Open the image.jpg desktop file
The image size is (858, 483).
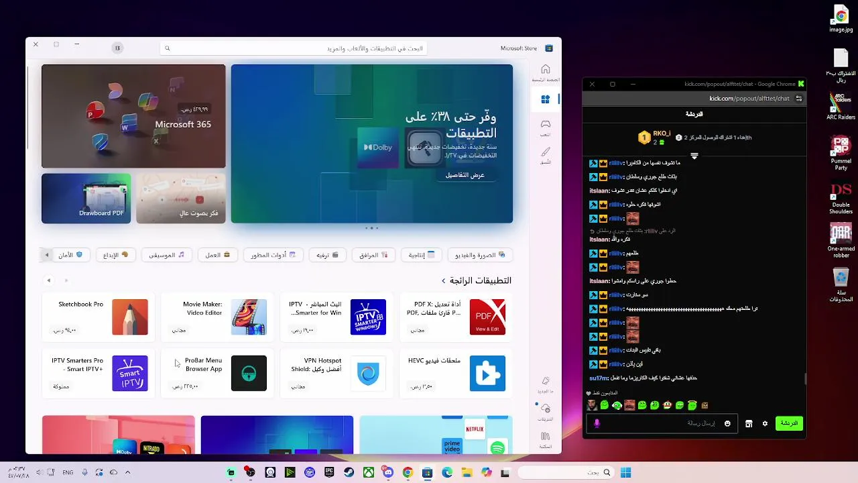coord(841,19)
